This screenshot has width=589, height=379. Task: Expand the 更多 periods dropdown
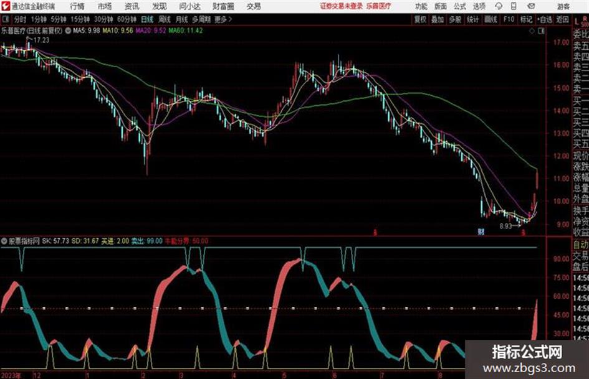point(223,19)
